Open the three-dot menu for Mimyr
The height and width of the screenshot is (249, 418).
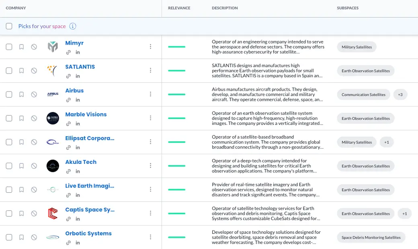click(150, 47)
